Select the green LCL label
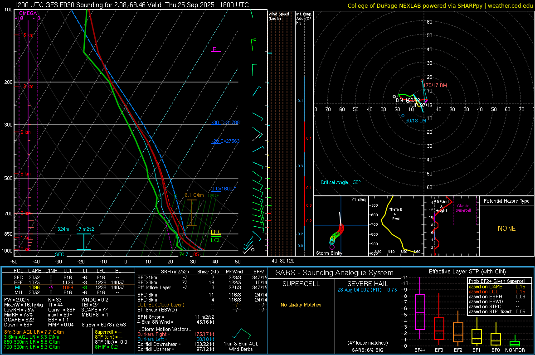Screen dimensions: 535x355 pyautogui.click(x=216, y=240)
